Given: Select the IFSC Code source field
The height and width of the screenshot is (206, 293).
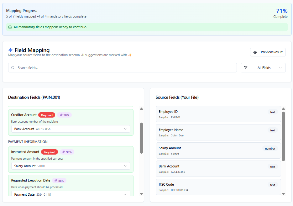Looking at the screenshot, I should tap(218, 187).
